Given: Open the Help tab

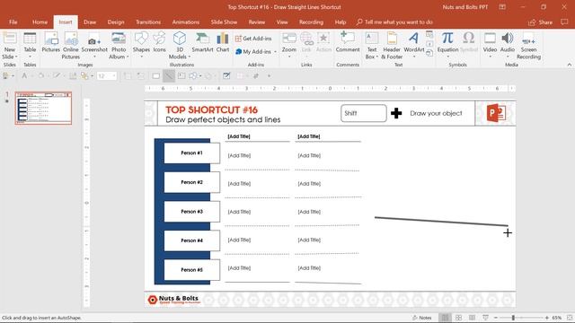Looking at the screenshot, I should tap(341, 22).
